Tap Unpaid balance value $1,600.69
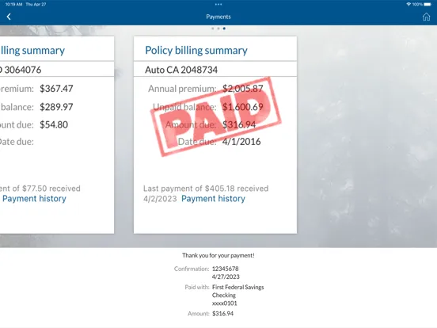Image resolution: width=437 pixels, height=328 pixels. click(x=243, y=107)
